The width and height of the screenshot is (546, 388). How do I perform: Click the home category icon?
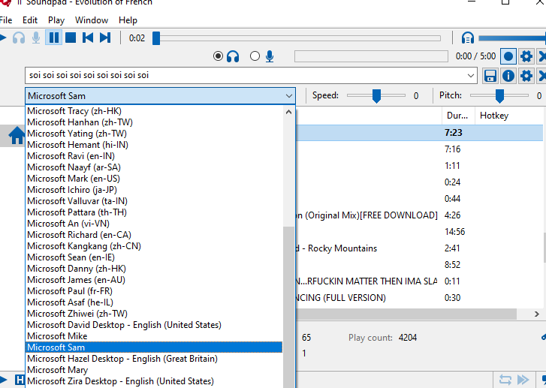point(17,136)
